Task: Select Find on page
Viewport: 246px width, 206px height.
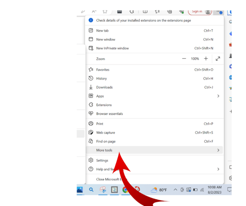Action: [155, 142]
